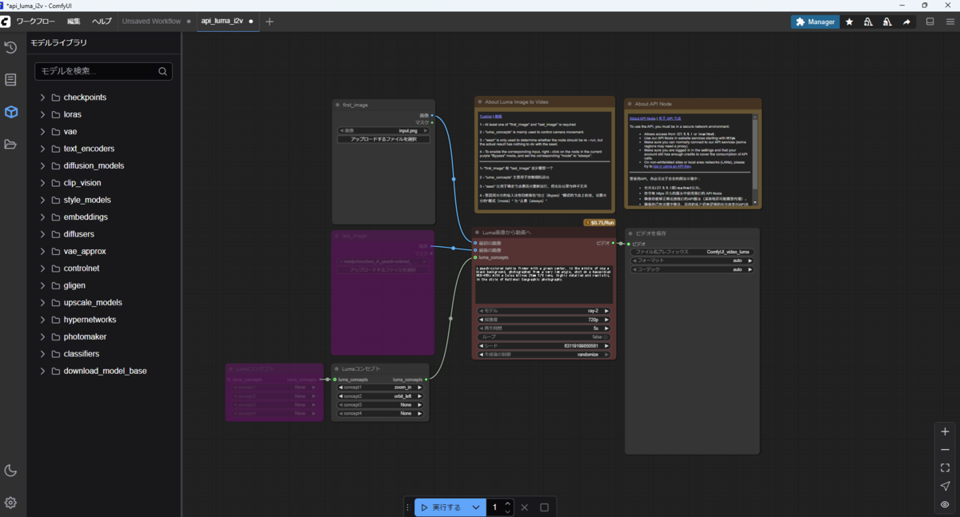
Task: Open the node library sidebar panel
Action: [10, 80]
